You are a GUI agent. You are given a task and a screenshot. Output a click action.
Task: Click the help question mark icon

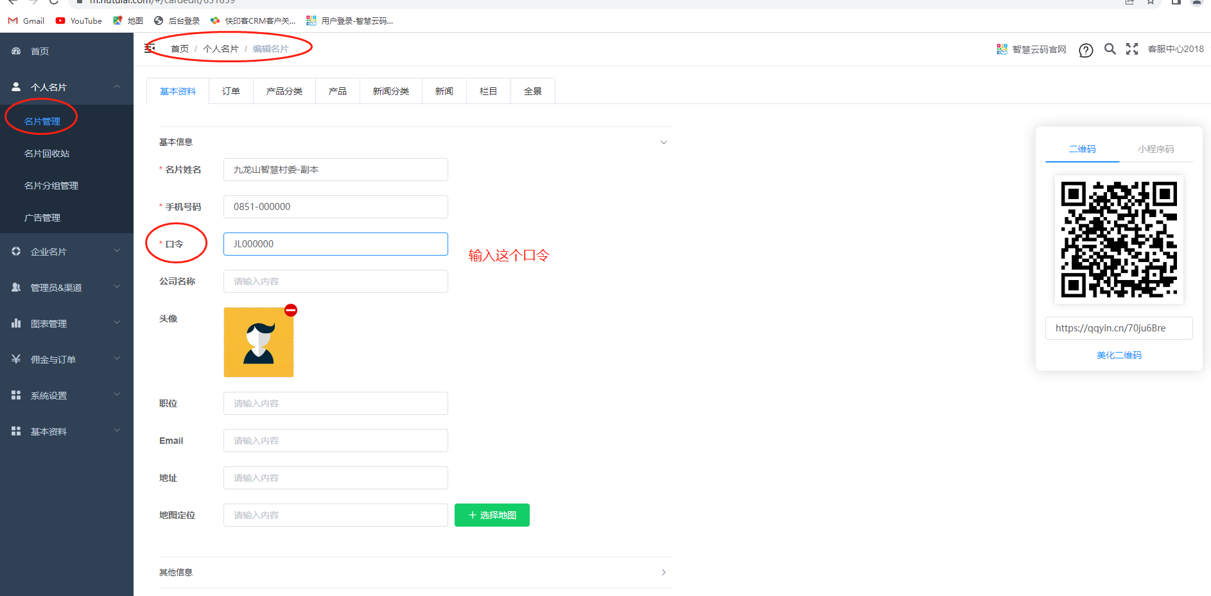point(1086,50)
